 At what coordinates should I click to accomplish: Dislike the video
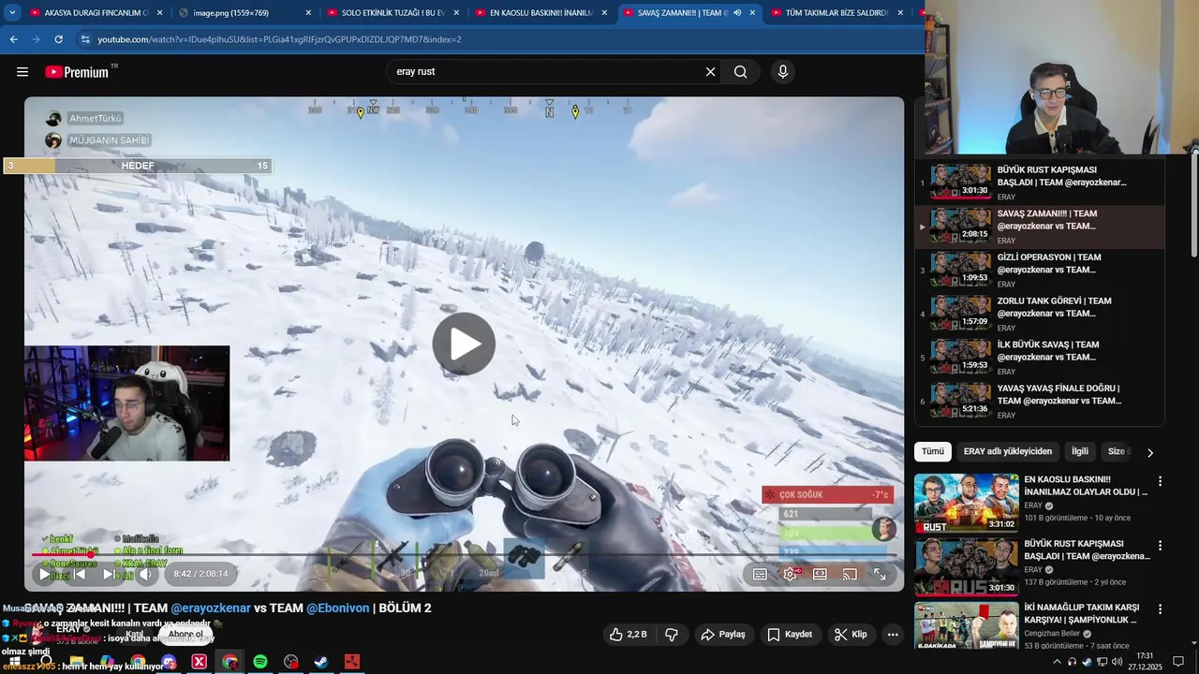(672, 634)
